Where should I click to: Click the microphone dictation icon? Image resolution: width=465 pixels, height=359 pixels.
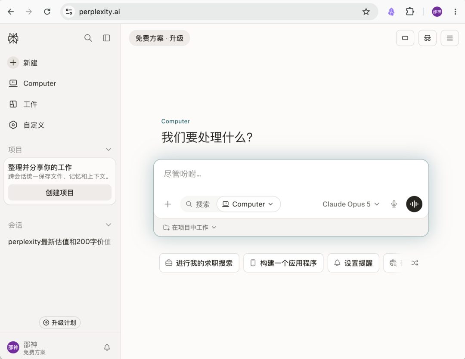click(x=394, y=204)
